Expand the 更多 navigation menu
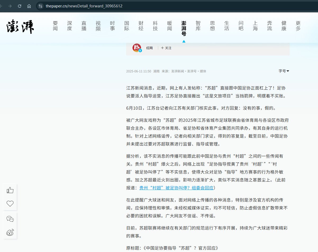 point(298,26)
